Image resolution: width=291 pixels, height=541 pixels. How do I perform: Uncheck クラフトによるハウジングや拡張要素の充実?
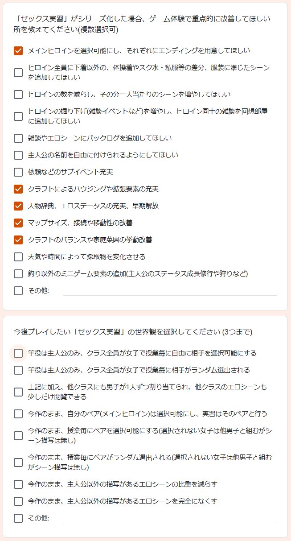(x=18, y=189)
